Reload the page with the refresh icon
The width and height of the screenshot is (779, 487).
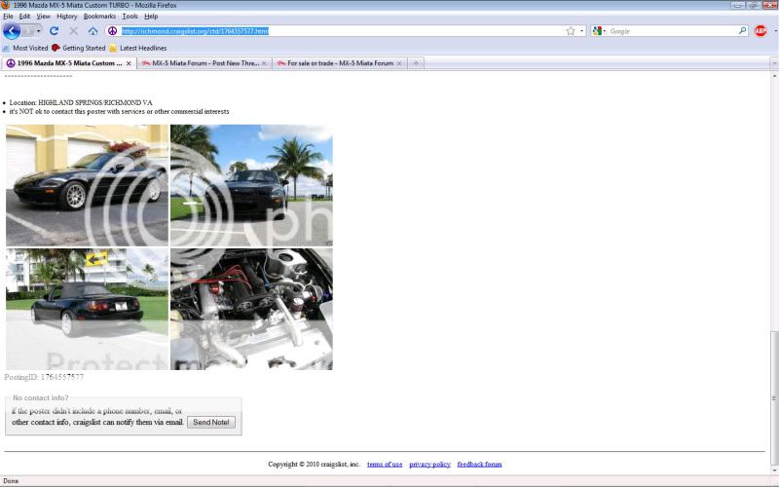(x=55, y=31)
